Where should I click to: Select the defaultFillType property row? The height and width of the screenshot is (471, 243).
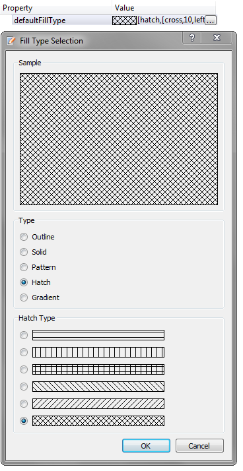coord(114,20)
